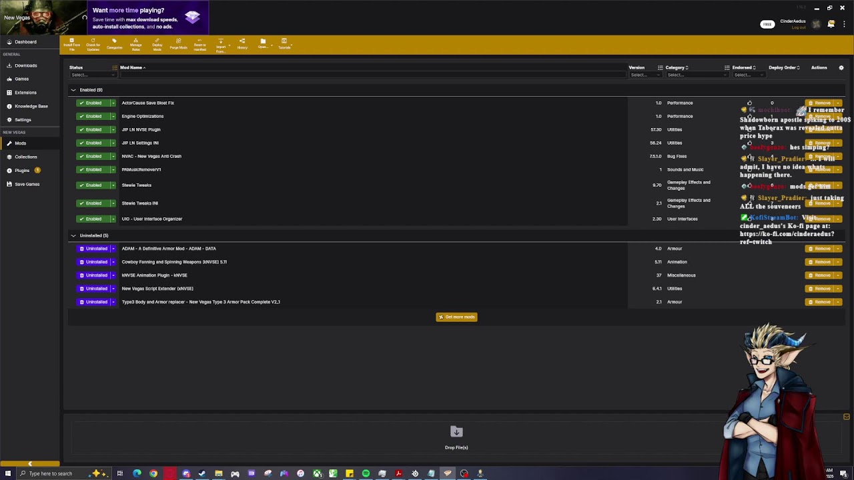
Task: Open the Version filter Select dropdown
Action: coord(645,75)
